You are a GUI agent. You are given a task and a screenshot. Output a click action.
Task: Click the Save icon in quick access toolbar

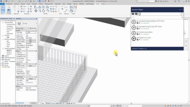pyautogui.click(x=7, y=1)
